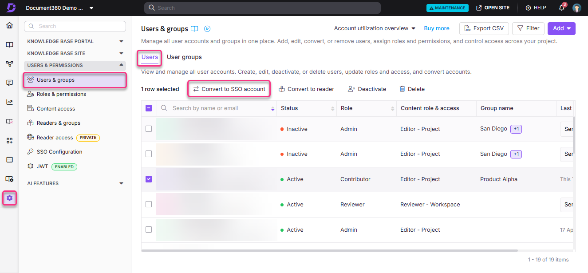Click the Settings gear in the left sidebar
The width and height of the screenshot is (588, 273).
tap(9, 198)
